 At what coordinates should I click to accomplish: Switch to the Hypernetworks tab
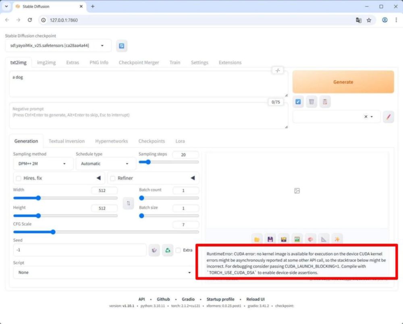111,141
